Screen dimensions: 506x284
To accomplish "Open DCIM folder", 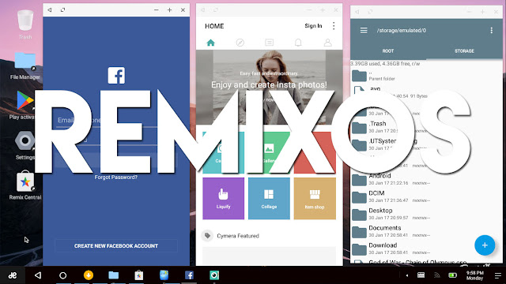I will point(426,196).
